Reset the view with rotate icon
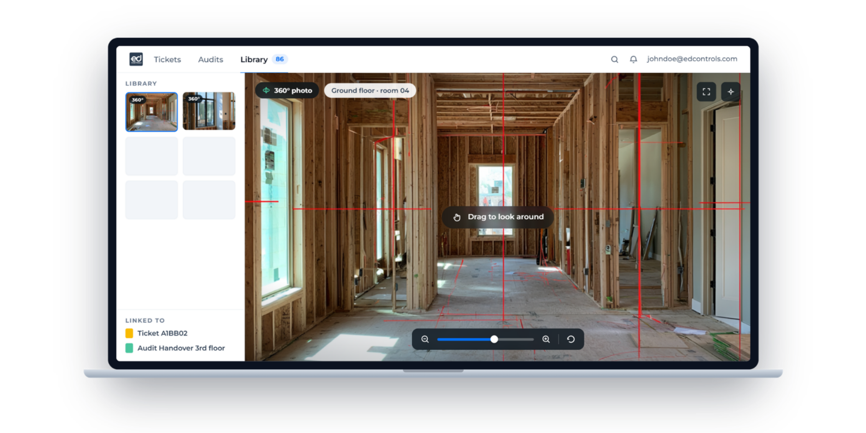Screen dimensions: 866x433 point(571,339)
